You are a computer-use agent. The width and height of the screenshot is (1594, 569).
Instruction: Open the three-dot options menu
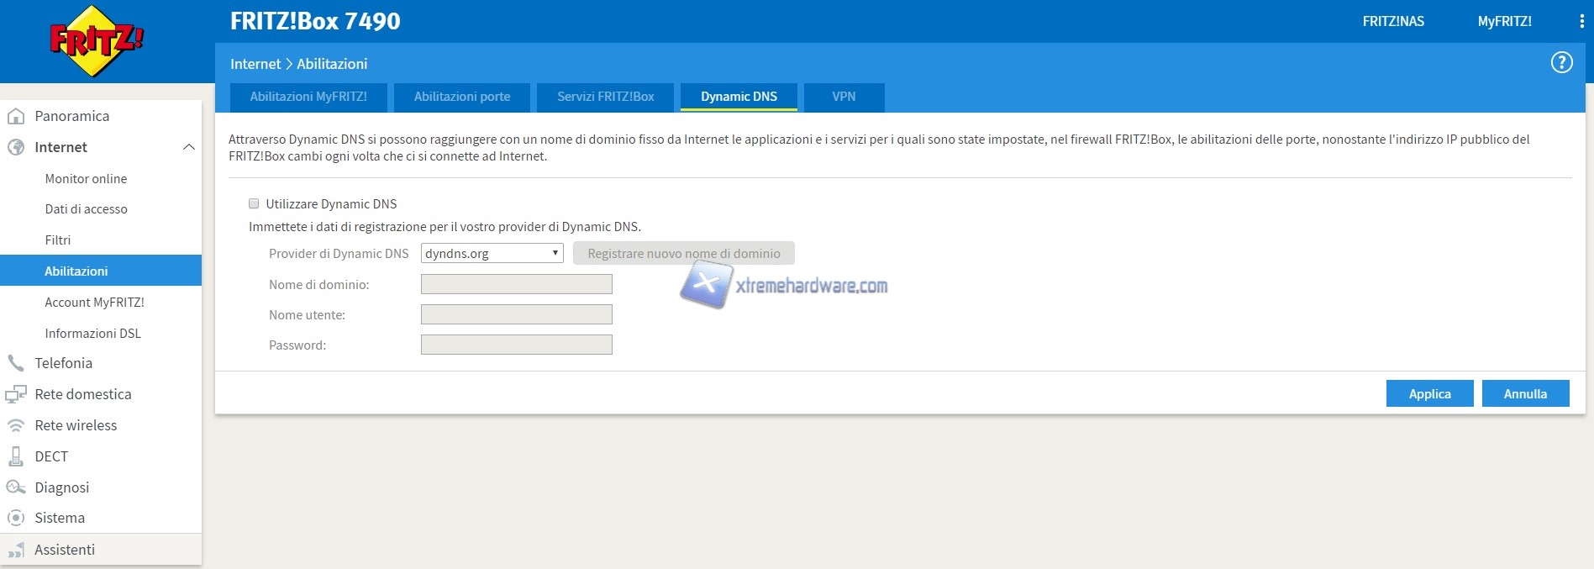(1581, 22)
